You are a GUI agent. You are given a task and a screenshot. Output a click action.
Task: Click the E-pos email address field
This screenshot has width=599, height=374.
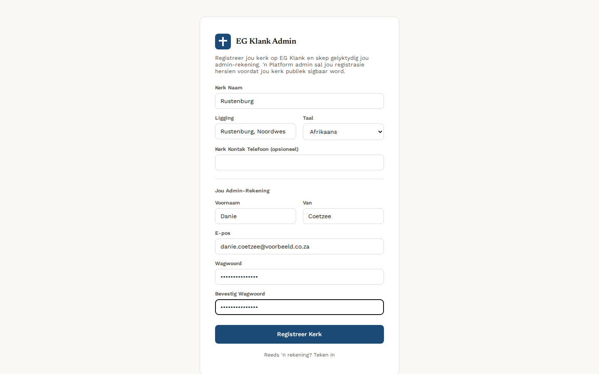tap(299, 246)
